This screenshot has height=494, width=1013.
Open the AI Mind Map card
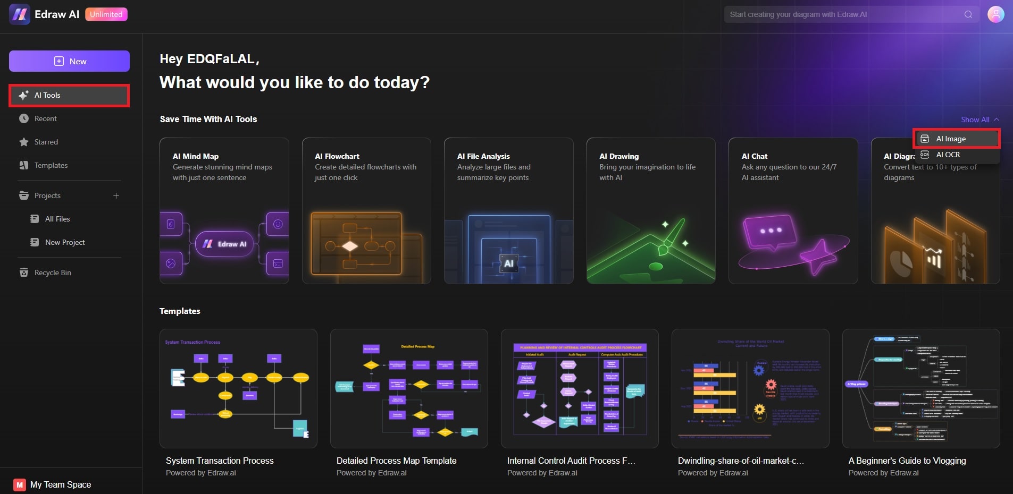tap(224, 211)
